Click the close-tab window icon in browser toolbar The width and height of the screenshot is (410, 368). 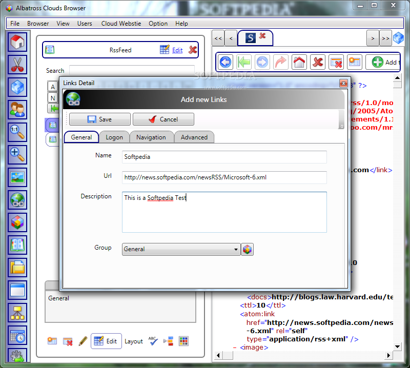[x=336, y=62]
